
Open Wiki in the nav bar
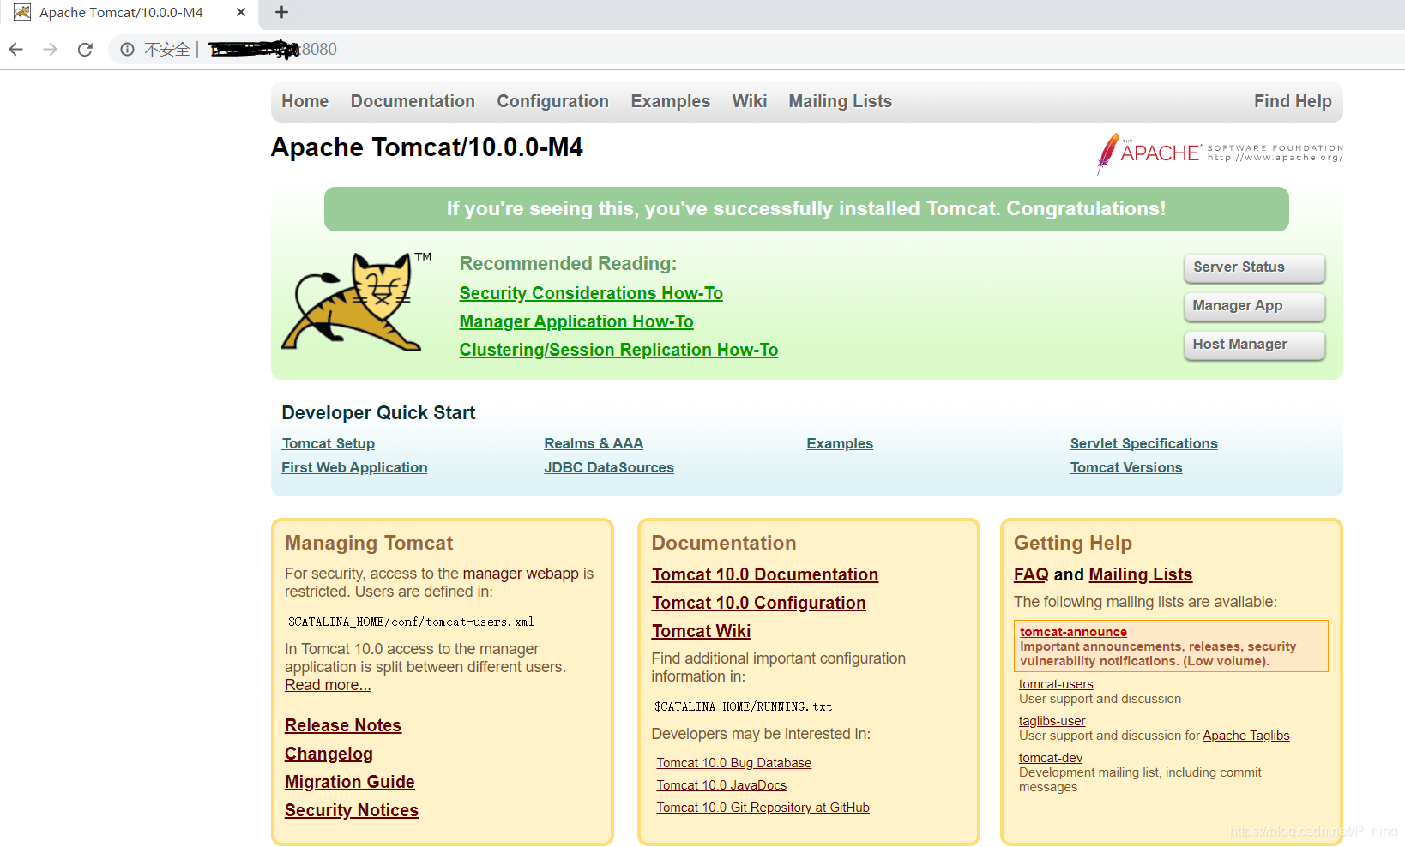tap(750, 101)
